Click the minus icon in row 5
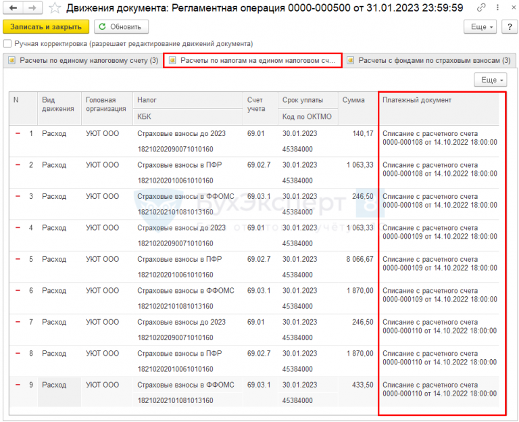The height and width of the screenshot is (422, 519). click(x=18, y=259)
